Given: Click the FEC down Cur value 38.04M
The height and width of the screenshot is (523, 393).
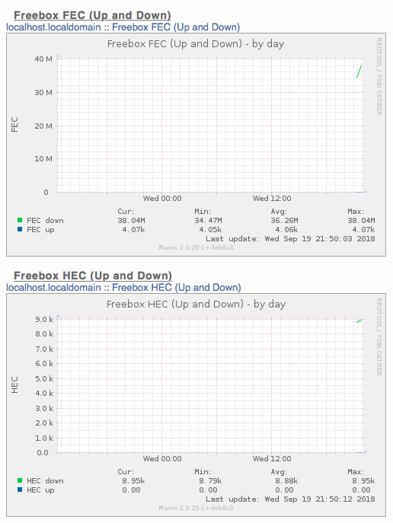Looking at the screenshot, I should [x=131, y=221].
